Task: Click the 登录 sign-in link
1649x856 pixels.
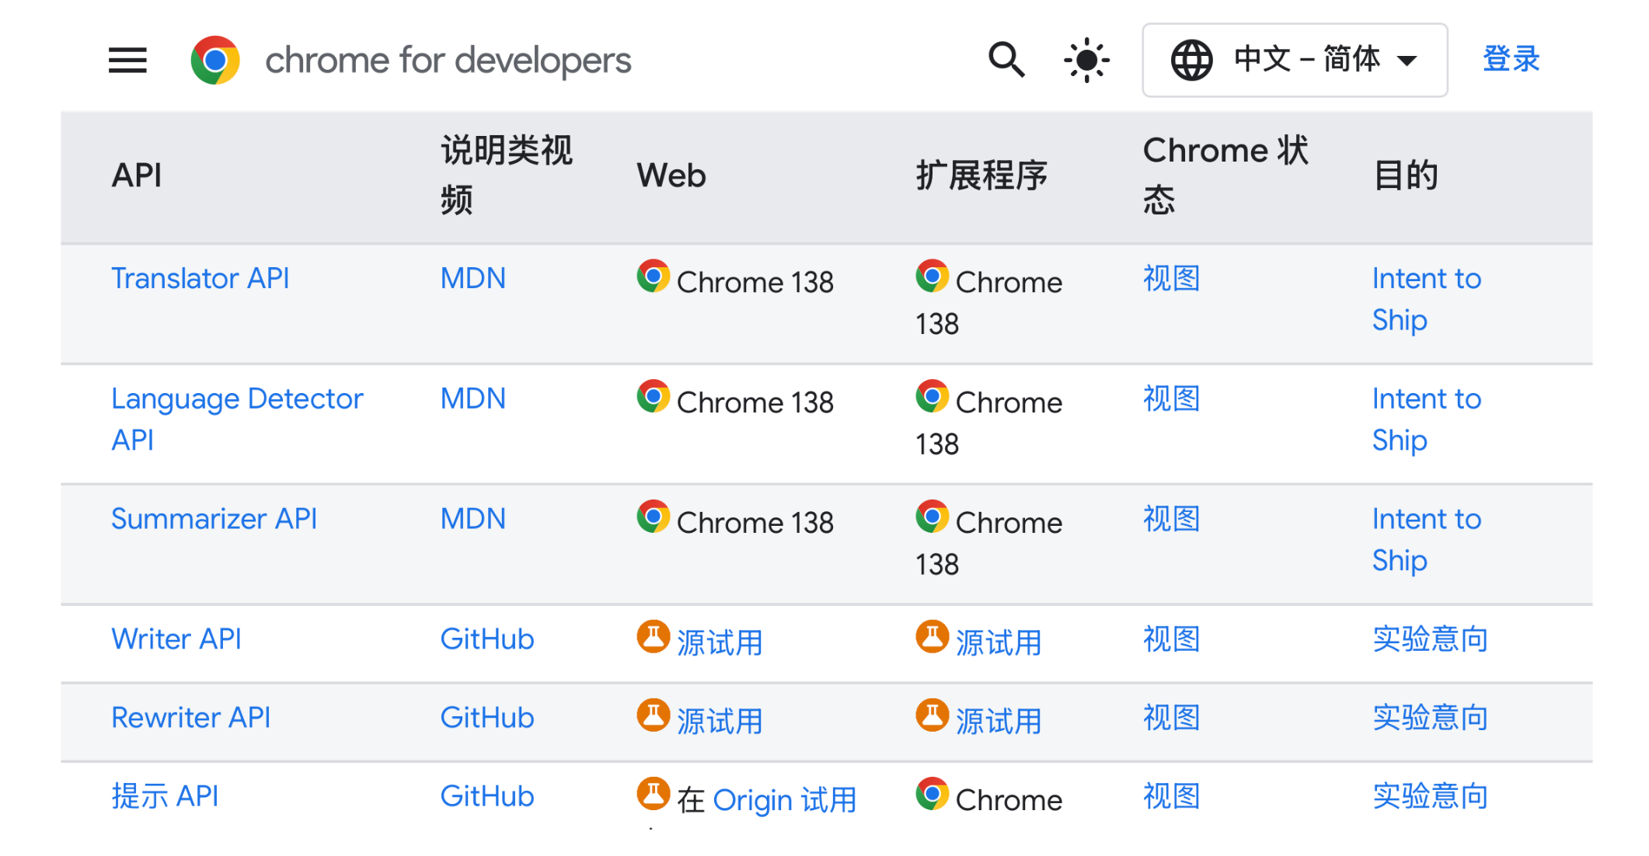Action: [1510, 60]
